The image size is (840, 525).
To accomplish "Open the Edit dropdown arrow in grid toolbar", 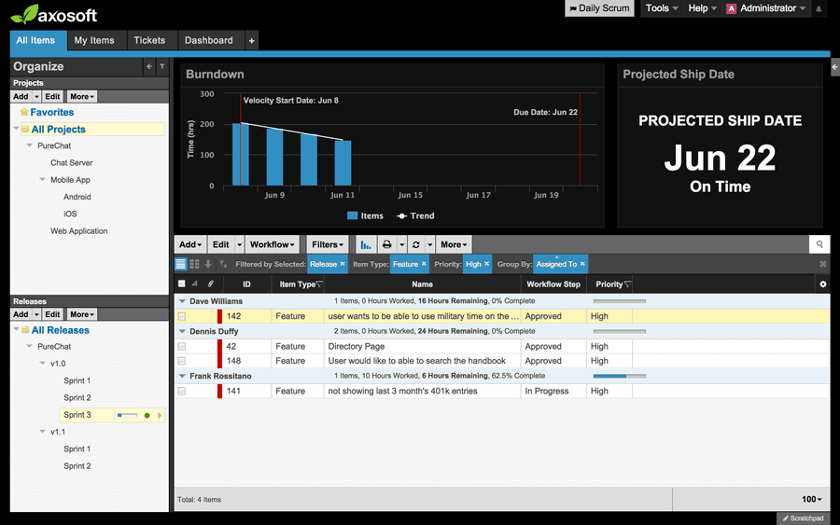I will [240, 244].
